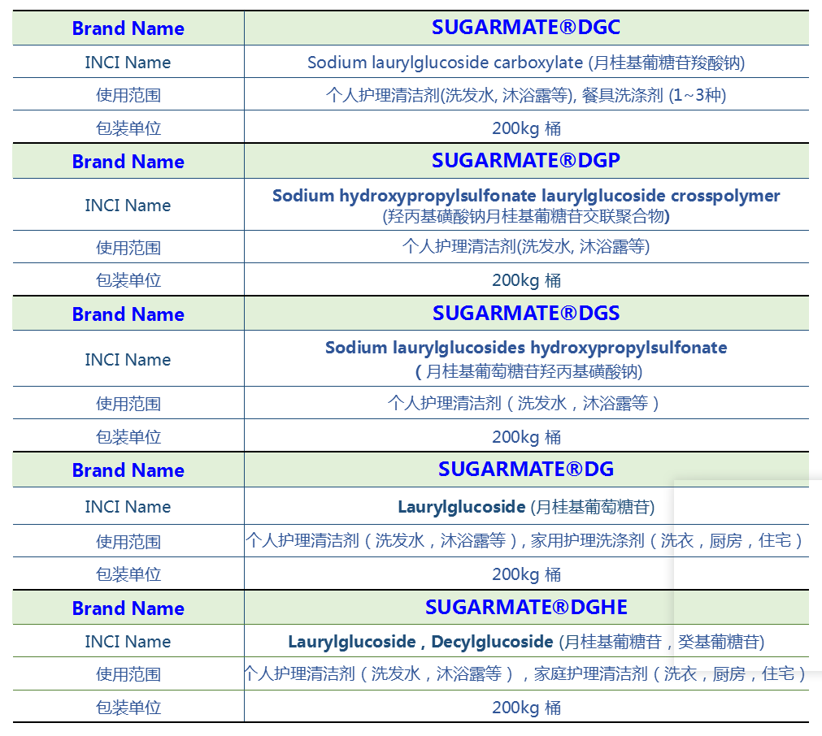The image size is (822, 736).
Task: Click INCI Name label beside Laurylglucoside (月桂基葡萄糖苷)
Action: (128, 507)
